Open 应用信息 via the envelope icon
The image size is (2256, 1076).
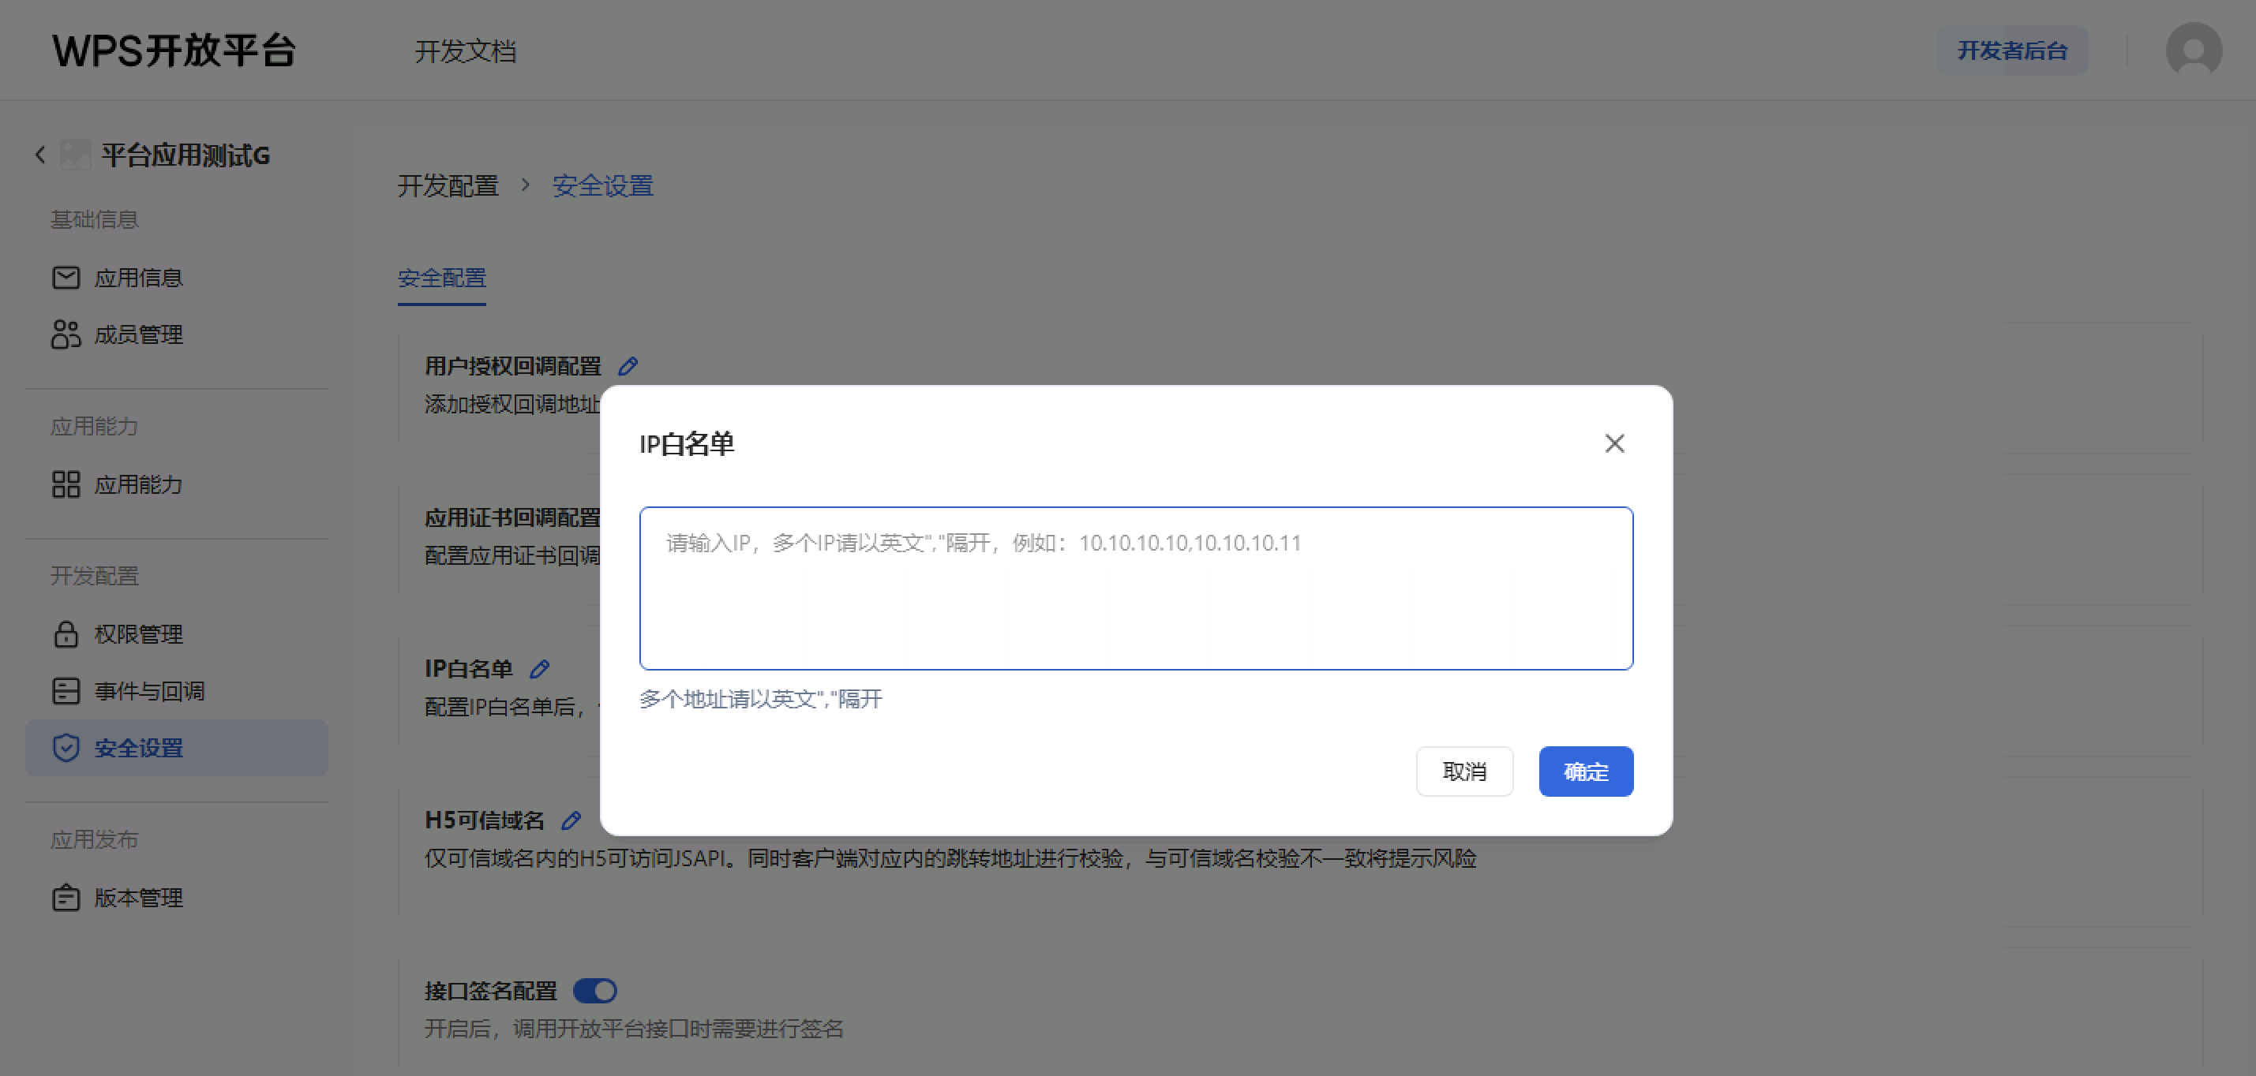[x=65, y=278]
